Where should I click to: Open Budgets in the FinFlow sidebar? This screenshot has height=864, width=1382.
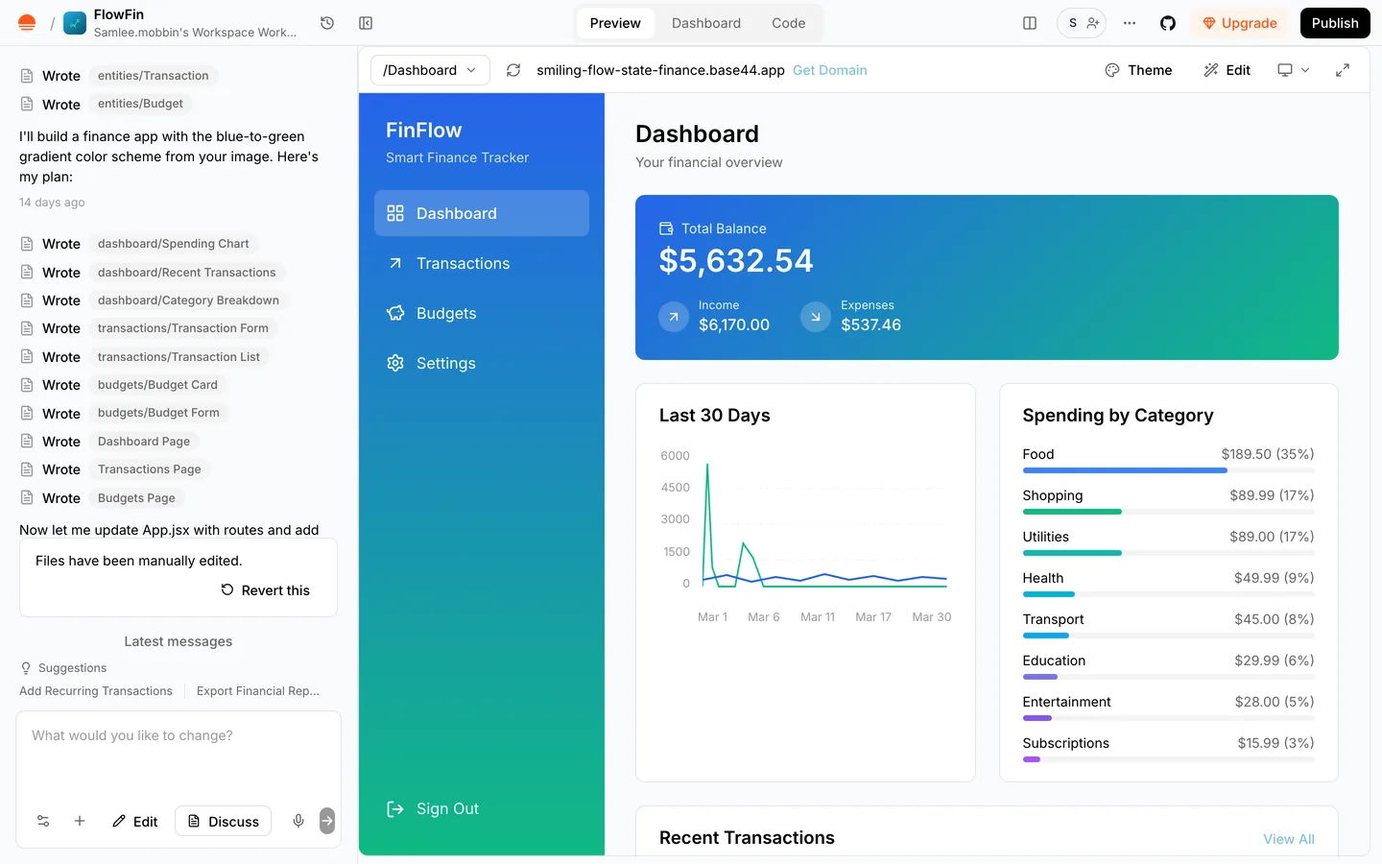pos(482,313)
